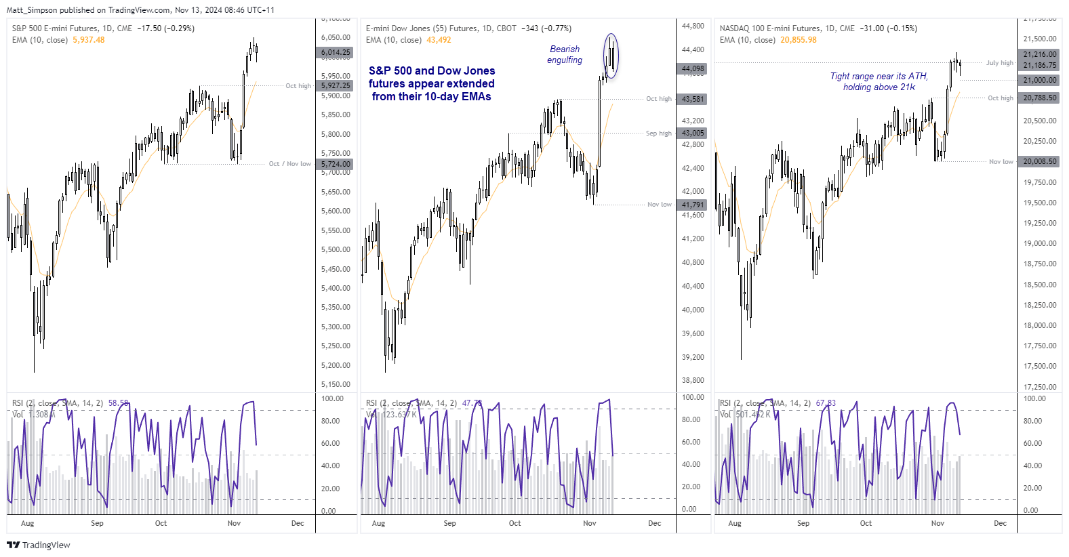Click the 38,800 level on Dow price axis
The image size is (1069, 557).
click(x=693, y=380)
